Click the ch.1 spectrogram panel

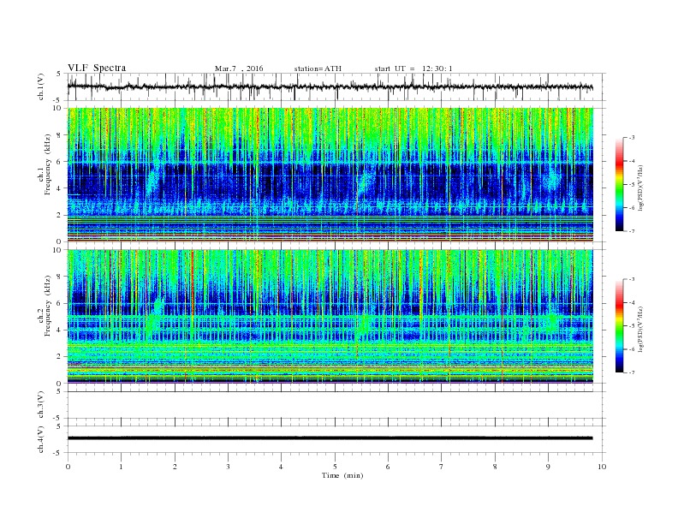330,175
